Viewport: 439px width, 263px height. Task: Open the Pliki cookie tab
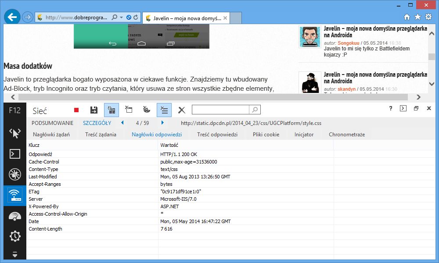[266, 135]
